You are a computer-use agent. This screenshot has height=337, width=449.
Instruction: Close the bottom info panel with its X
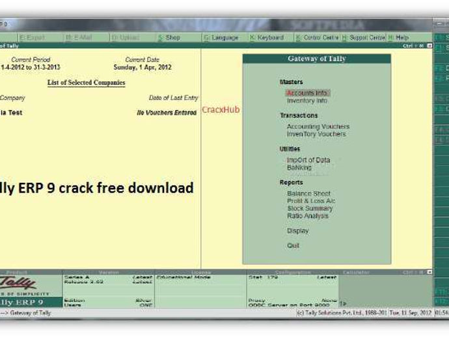[x=429, y=272]
